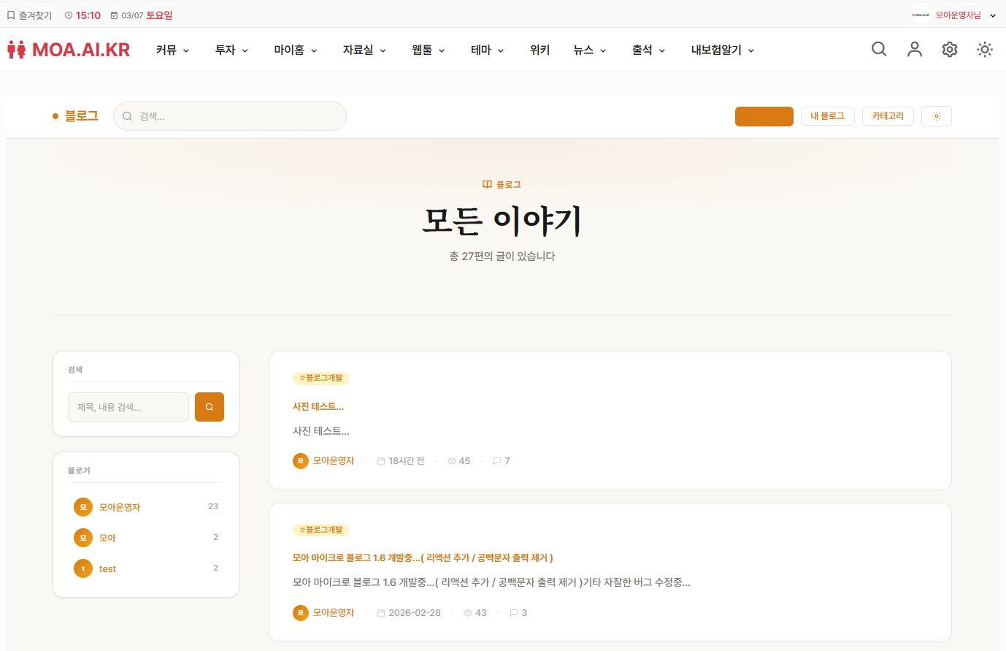The image size is (1006, 651).
Task: Click 모아운영자 avatar on 사진 테스트 post
Action: tap(300, 461)
